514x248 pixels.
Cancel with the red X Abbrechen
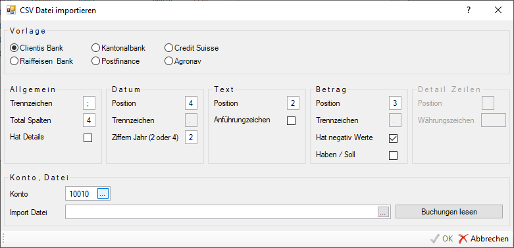pyautogui.click(x=483, y=239)
